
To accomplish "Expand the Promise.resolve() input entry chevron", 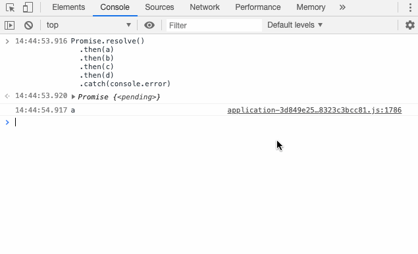I will click(7, 41).
